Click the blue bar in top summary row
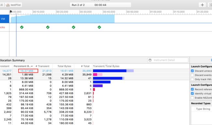This screenshot has height=125, width=212. tap(110, 71)
